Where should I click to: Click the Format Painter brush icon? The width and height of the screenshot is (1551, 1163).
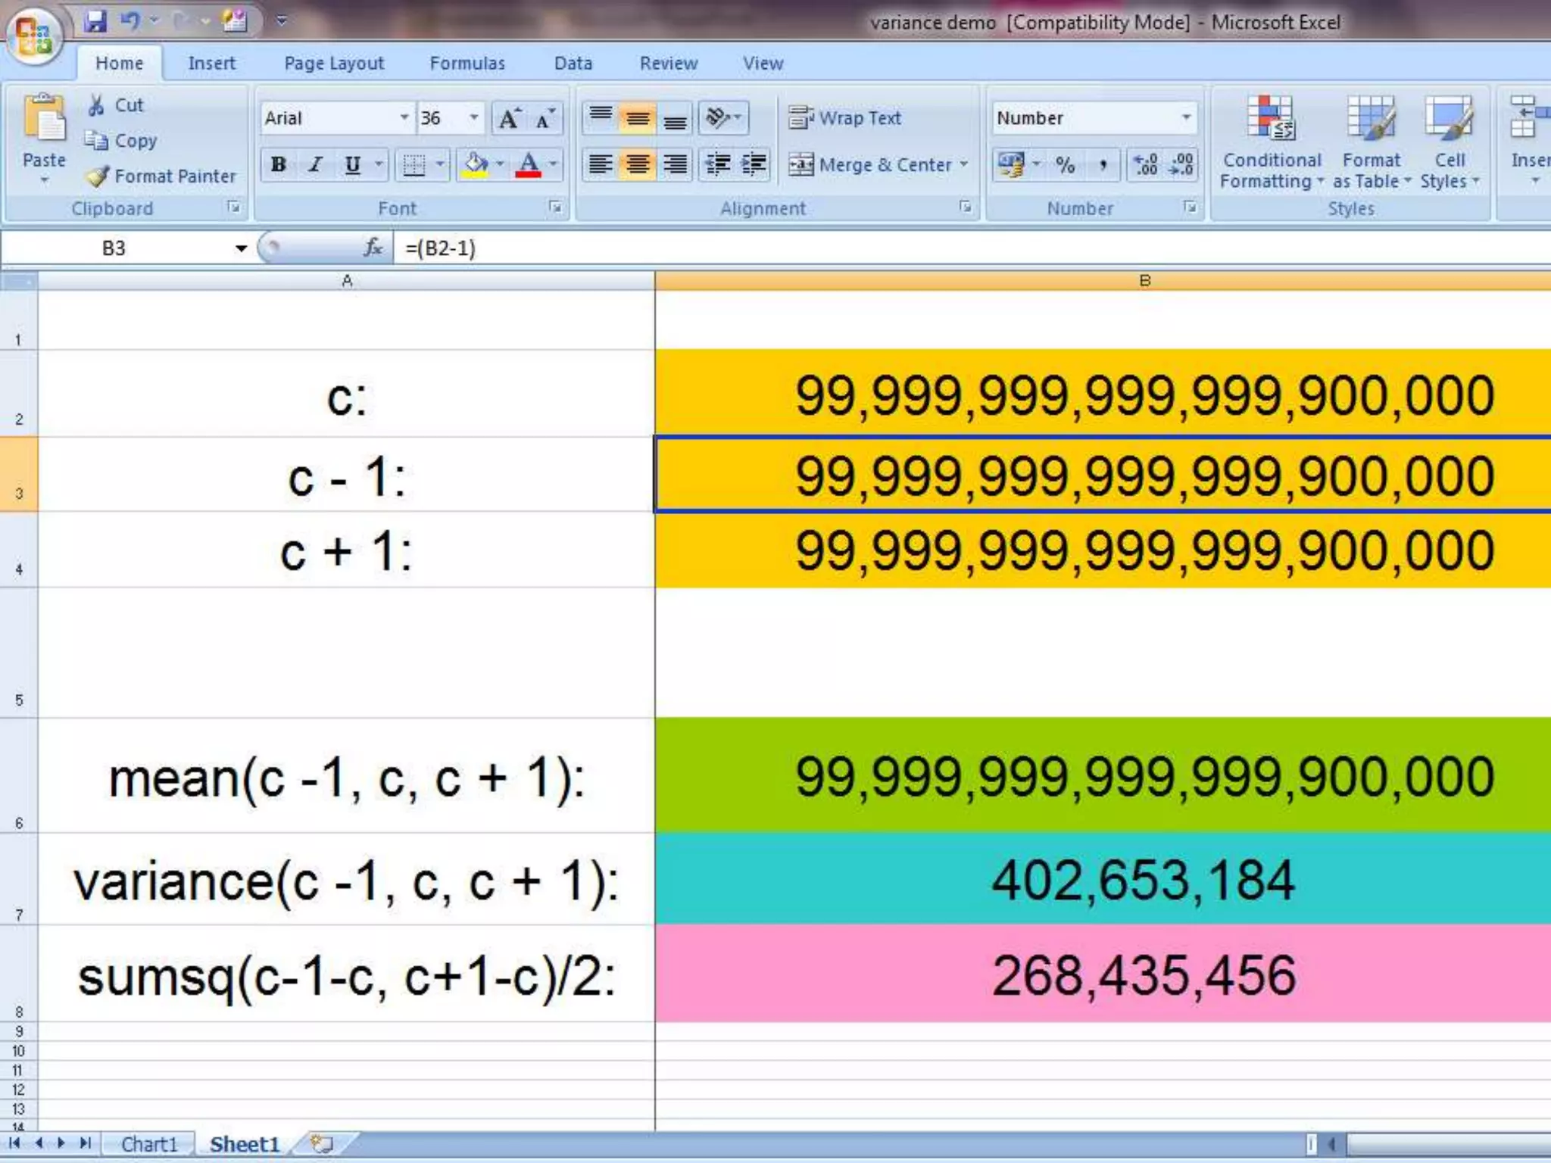click(x=98, y=176)
